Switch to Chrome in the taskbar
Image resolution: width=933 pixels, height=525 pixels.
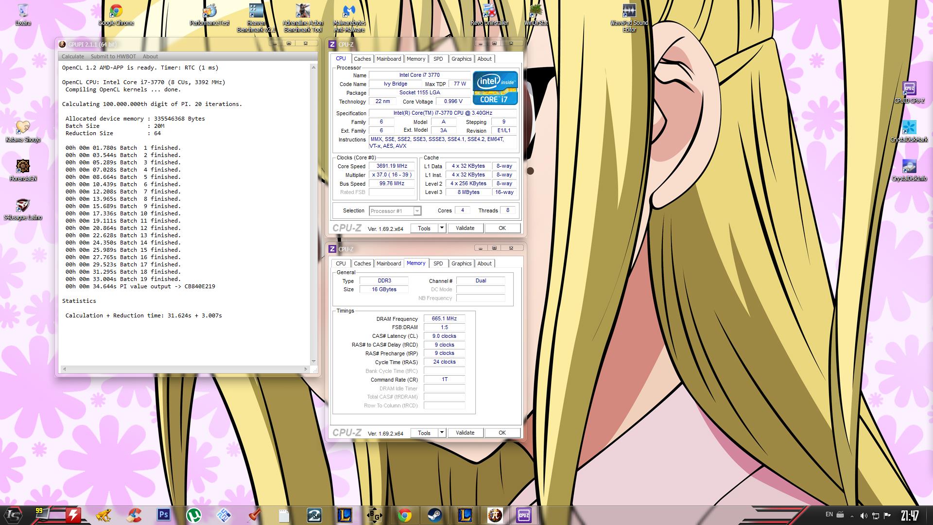pyautogui.click(x=405, y=515)
